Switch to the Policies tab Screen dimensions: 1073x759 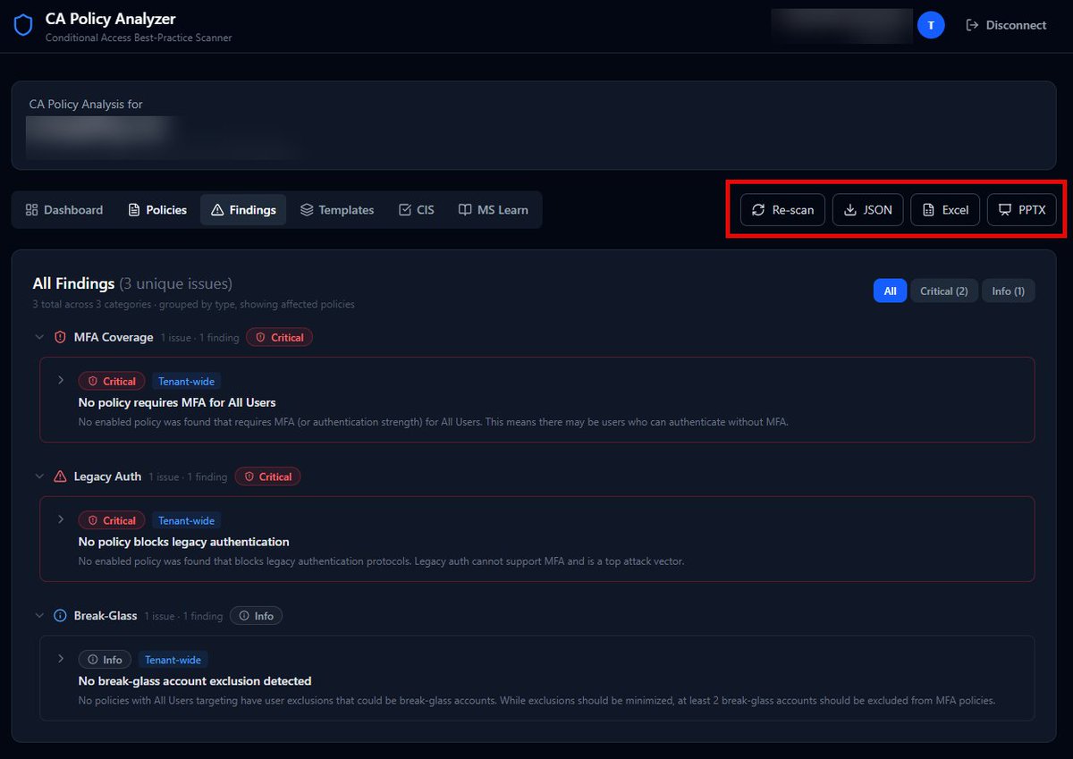point(157,210)
